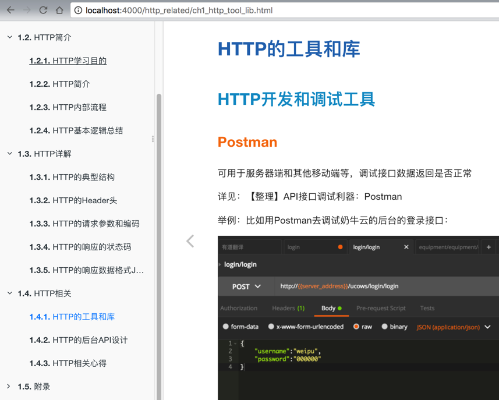The height and width of the screenshot is (400, 499).
Task: Click the 1.2. HTTP简介 section title
Action: click(x=45, y=37)
